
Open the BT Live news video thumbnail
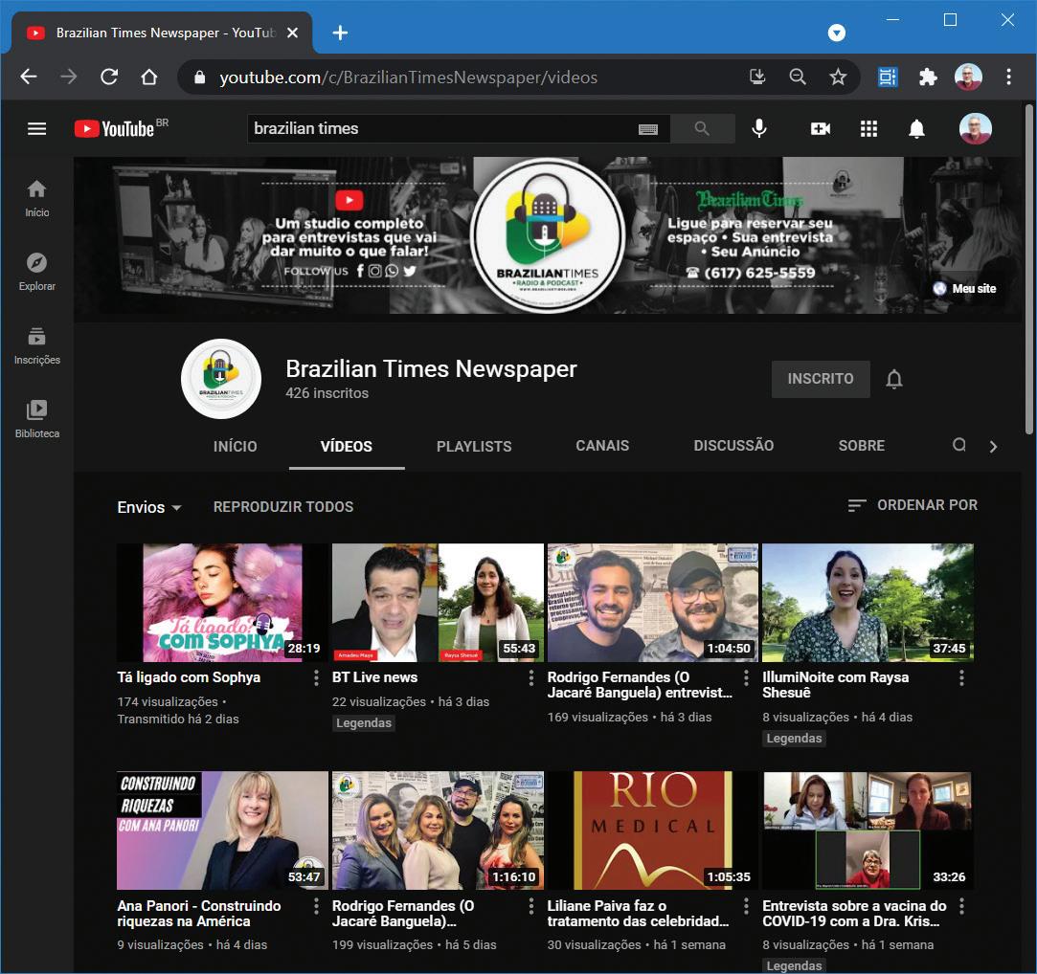tap(438, 603)
